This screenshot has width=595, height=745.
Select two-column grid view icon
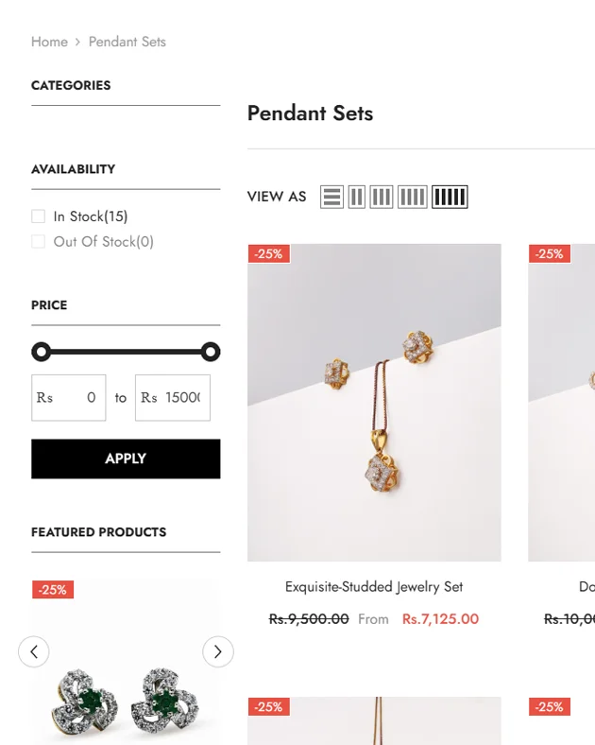point(356,197)
